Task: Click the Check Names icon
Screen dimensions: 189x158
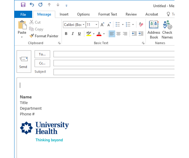Action: coord(167,30)
